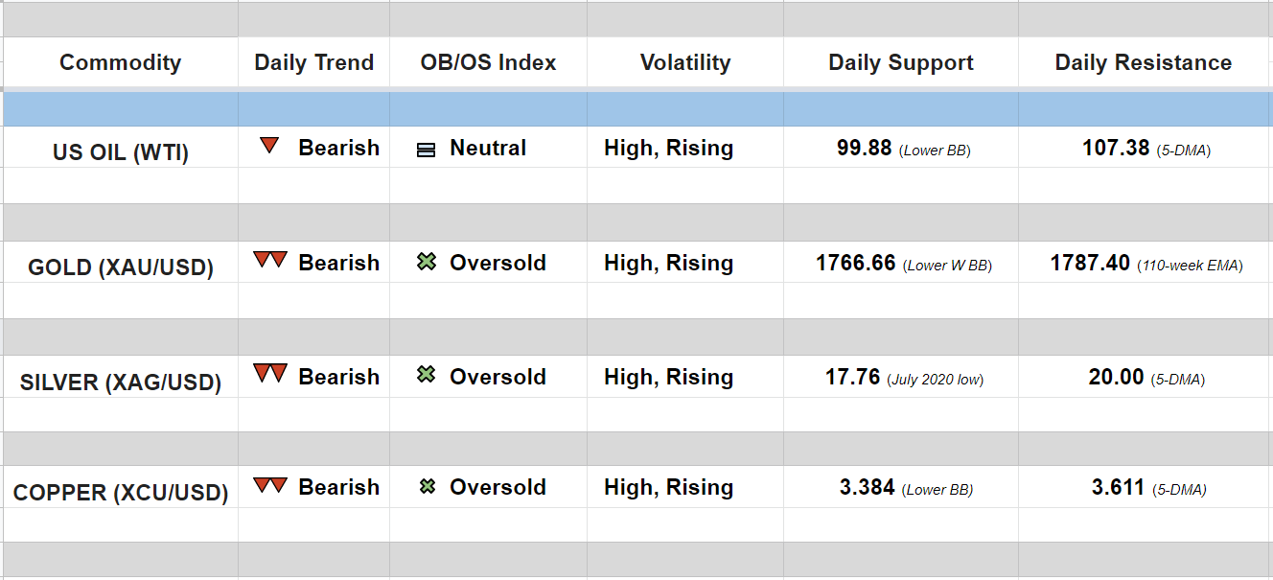Select the Daily Resistance header cell
The image size is (1273, 580).
(x=1143, y=63)
